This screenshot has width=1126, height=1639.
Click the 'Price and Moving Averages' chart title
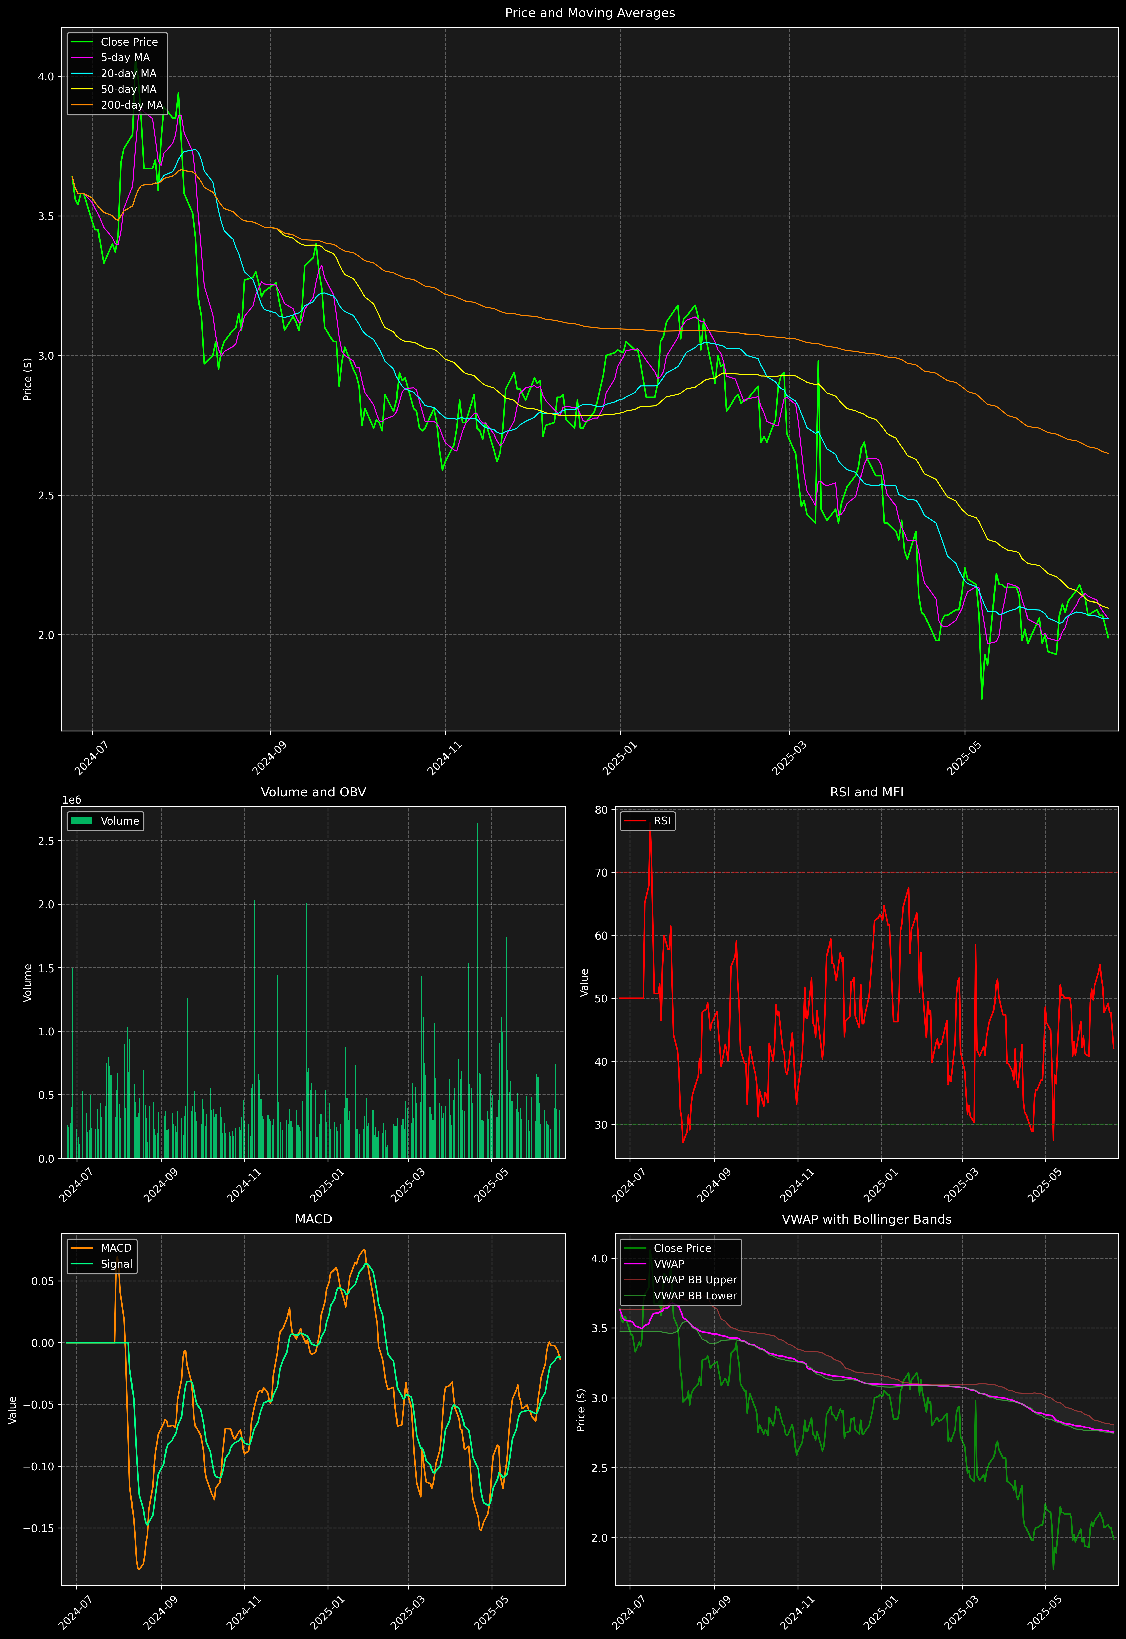click(x=590, y=13)
